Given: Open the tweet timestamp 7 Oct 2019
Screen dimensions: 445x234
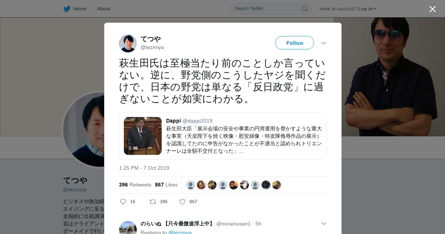Looking at the screenshot, I should (x=144, y=168).
